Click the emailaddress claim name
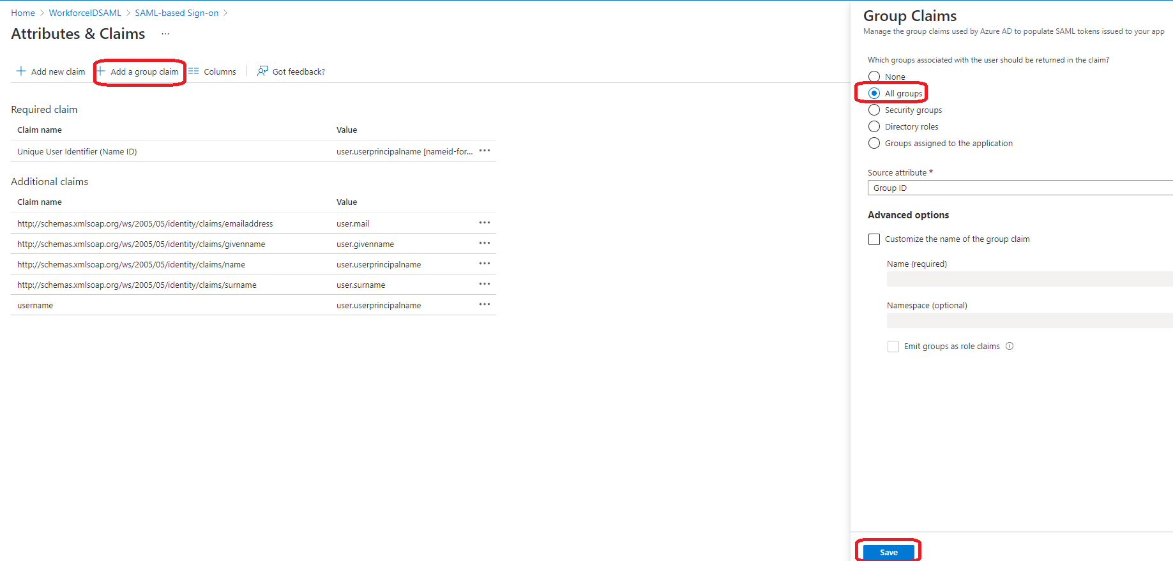Screen dimensions: 1173x561 pos(145,223)
